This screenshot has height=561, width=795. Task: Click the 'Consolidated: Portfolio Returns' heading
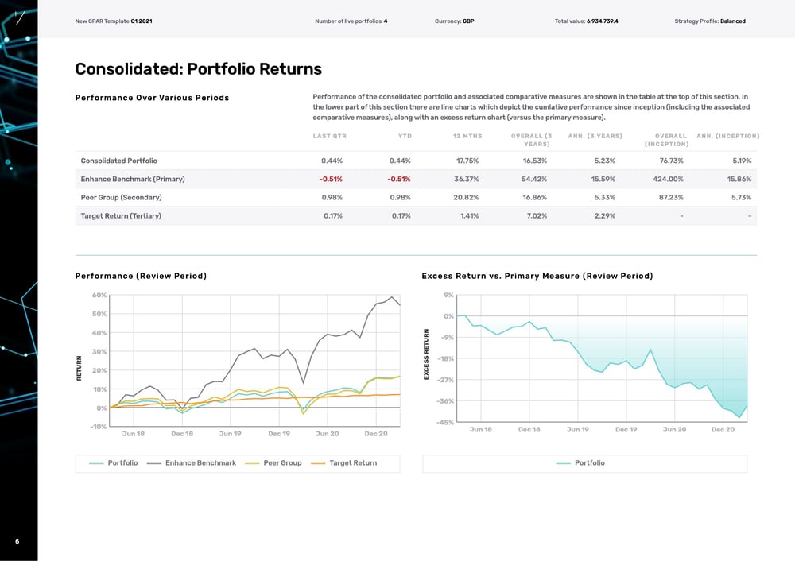(x=198, y=69)
